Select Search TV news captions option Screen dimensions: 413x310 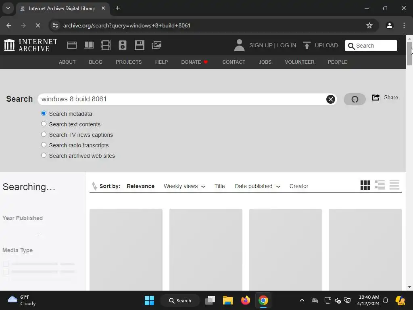point(44,134)
